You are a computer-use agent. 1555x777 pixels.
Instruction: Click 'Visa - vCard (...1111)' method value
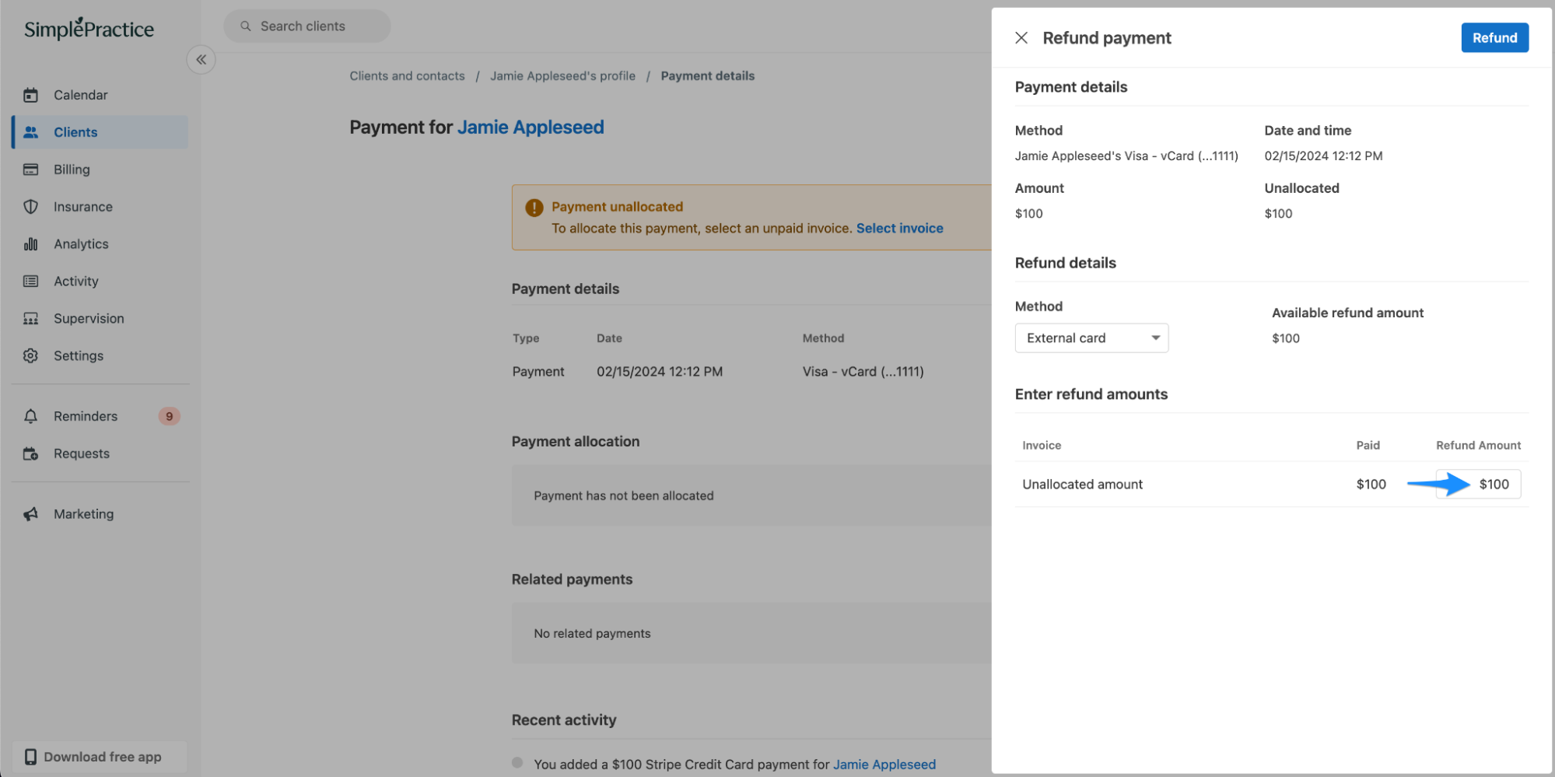click(x=863, y=372)
